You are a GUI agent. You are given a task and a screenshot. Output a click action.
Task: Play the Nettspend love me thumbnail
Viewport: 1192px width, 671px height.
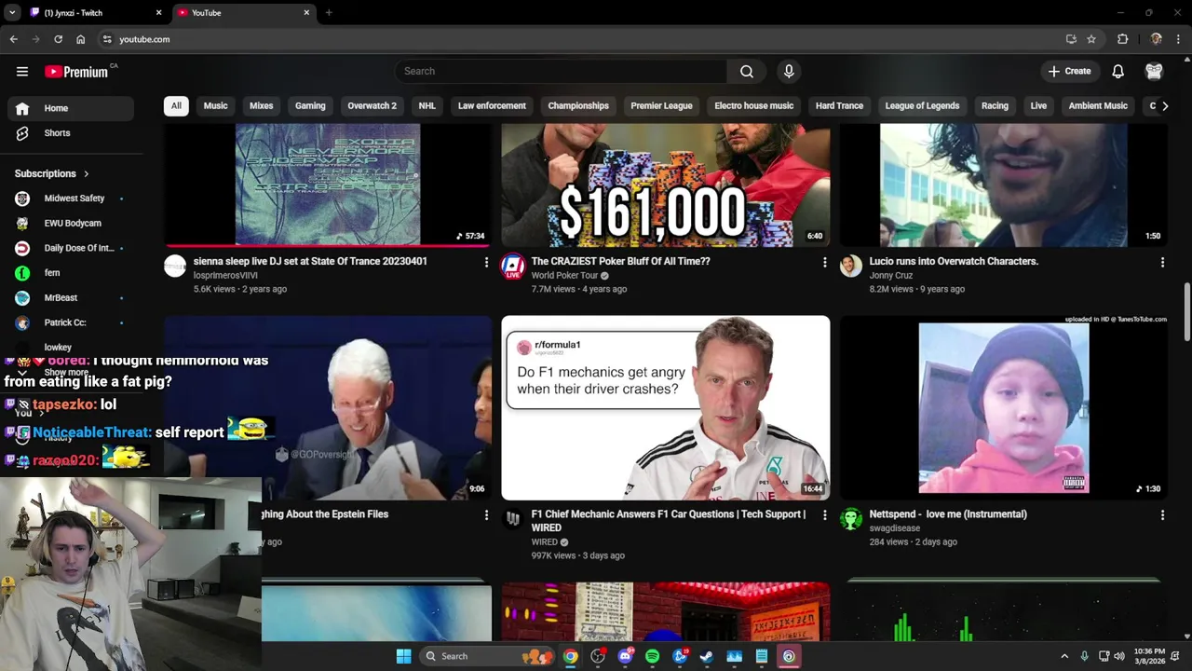(x=1004, y=408)
